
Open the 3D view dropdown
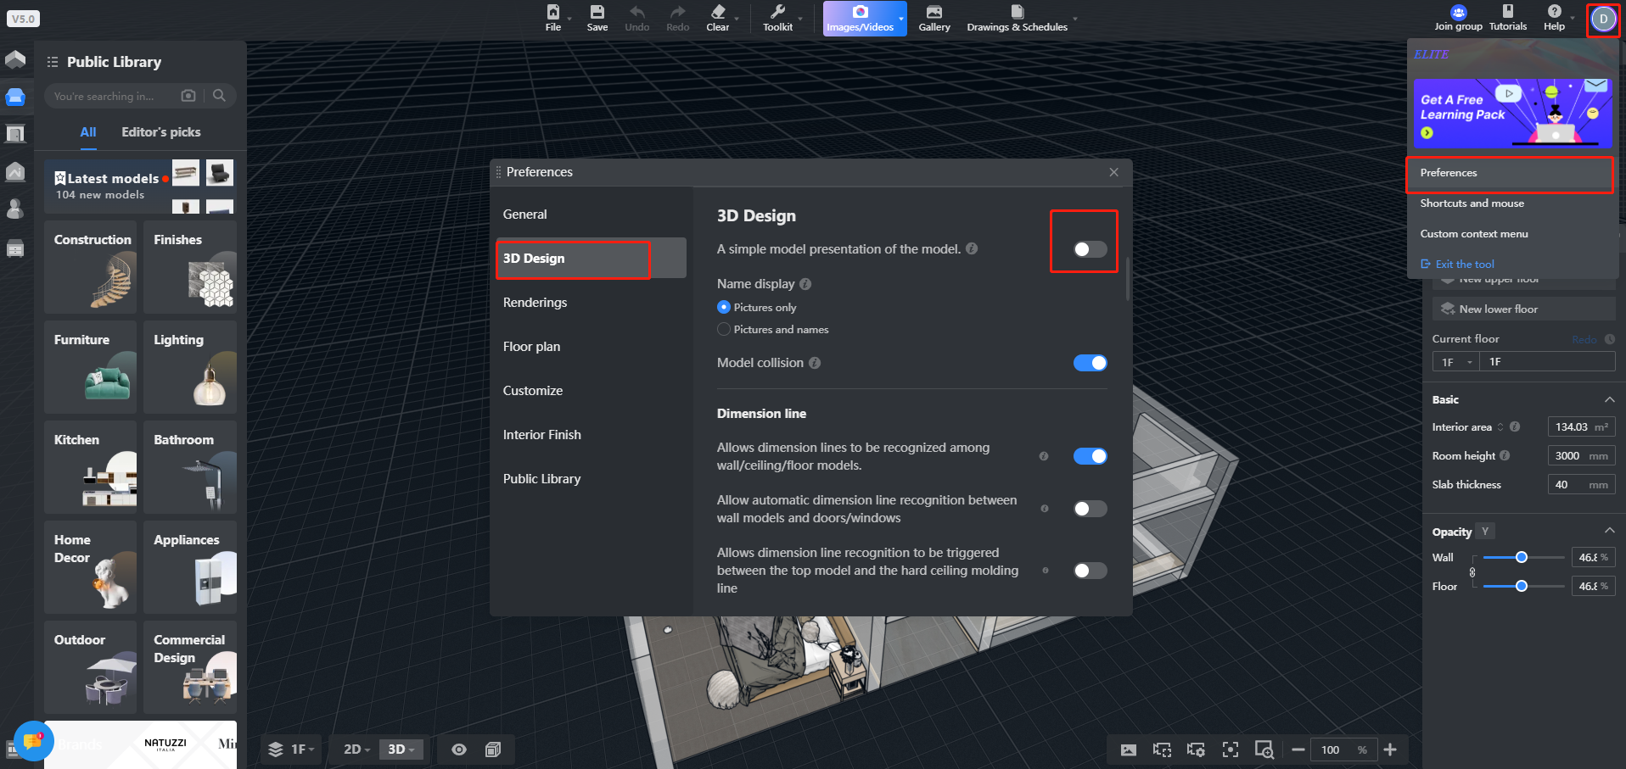(x=401, y=749)
